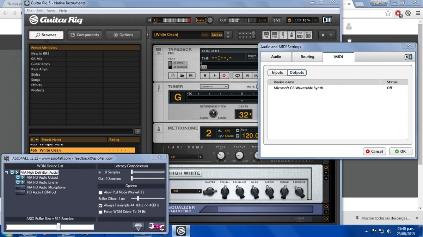
Task: Show the Tuner via tuning fork icon
Action: coord(283,35)
